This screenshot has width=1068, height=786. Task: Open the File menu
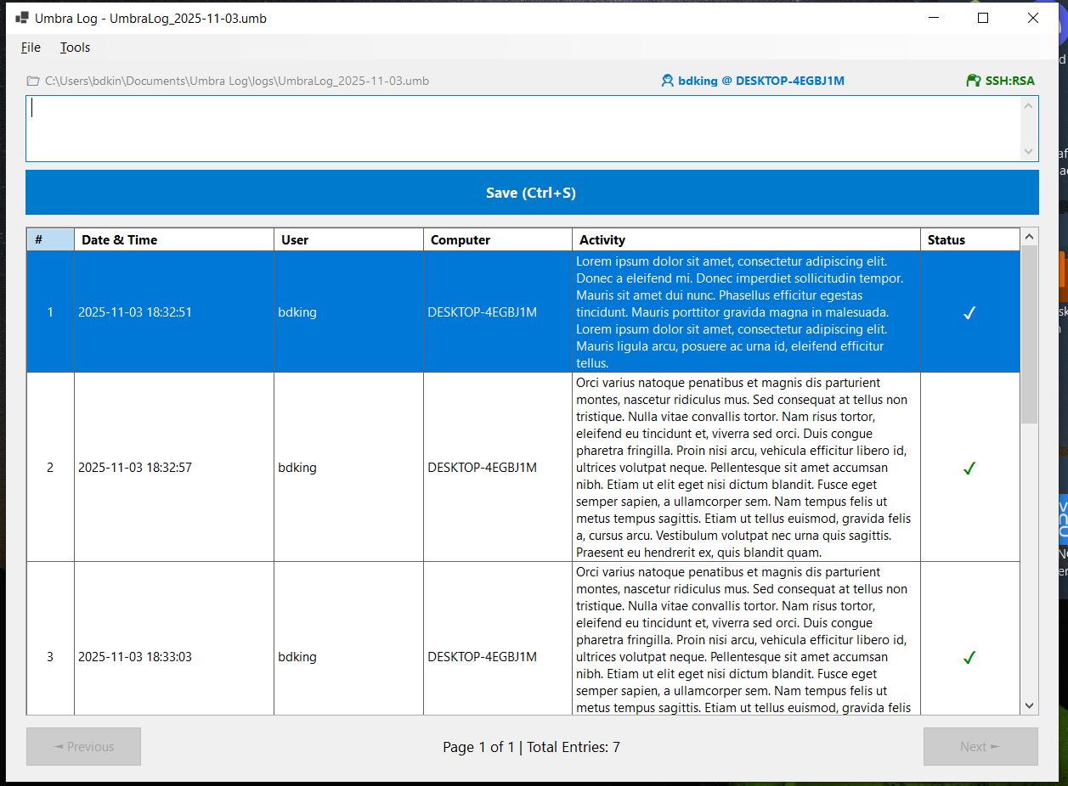[31, 48]
